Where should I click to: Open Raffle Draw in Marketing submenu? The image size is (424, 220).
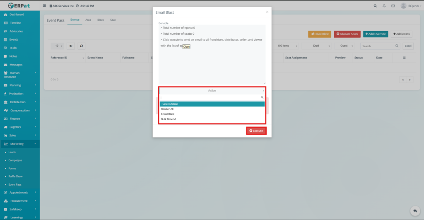[x=16, y=176]
